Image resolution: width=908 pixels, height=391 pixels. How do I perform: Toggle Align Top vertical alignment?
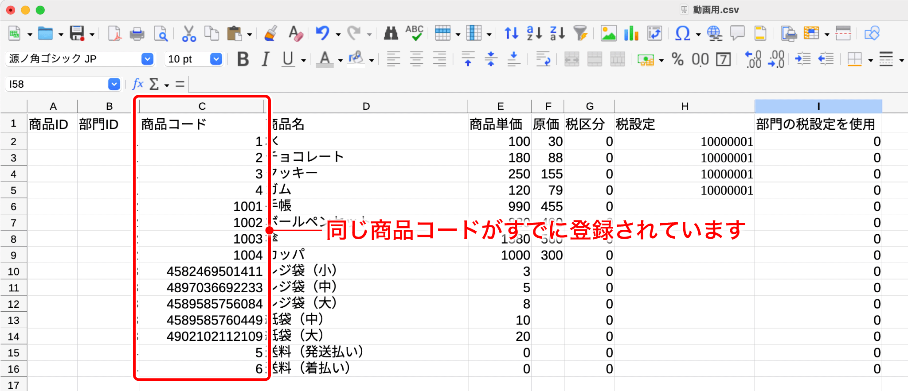468,59
